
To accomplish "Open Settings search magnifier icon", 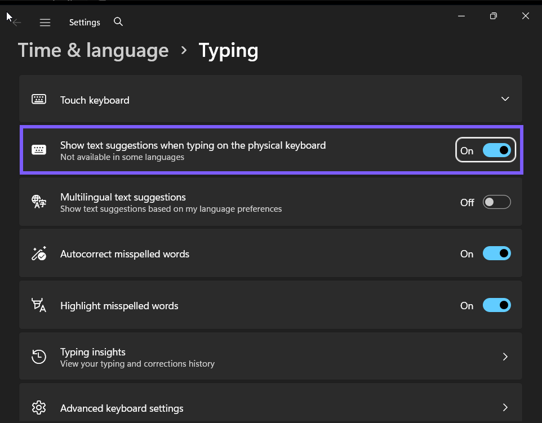I will [x=118, y=22].
